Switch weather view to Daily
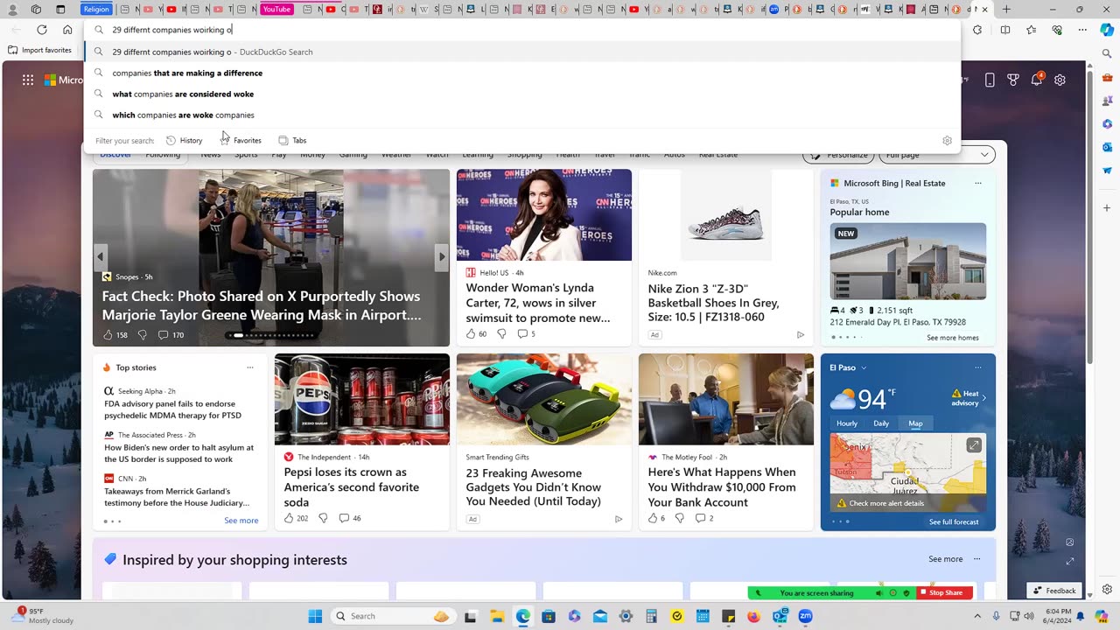Image resolution: width=1120 pixels, height=630 pixels. (x=881, y=423)
